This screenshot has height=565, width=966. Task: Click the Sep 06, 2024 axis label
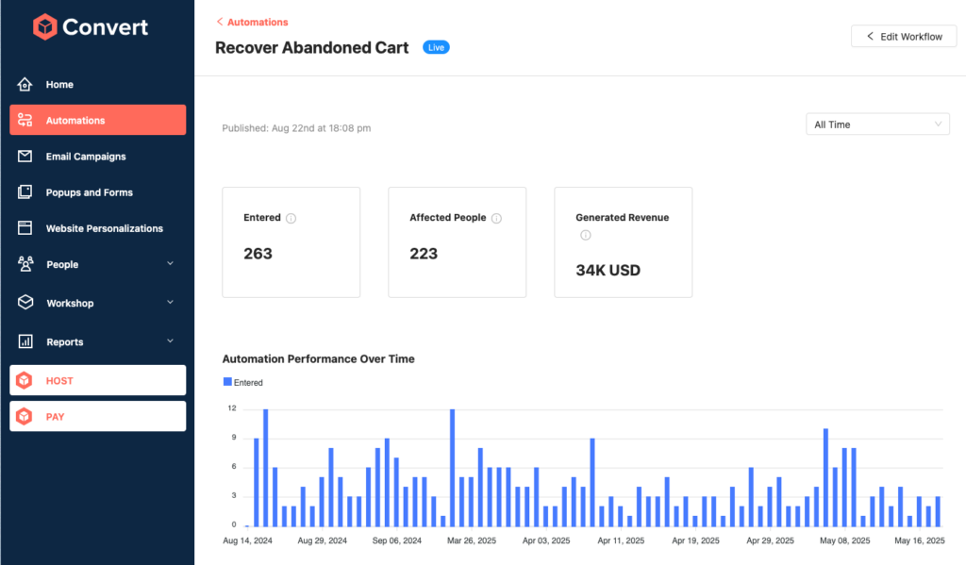(x=397, y=540)
